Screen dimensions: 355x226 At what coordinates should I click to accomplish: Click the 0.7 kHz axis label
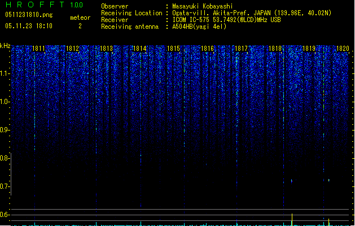(5, 186)
